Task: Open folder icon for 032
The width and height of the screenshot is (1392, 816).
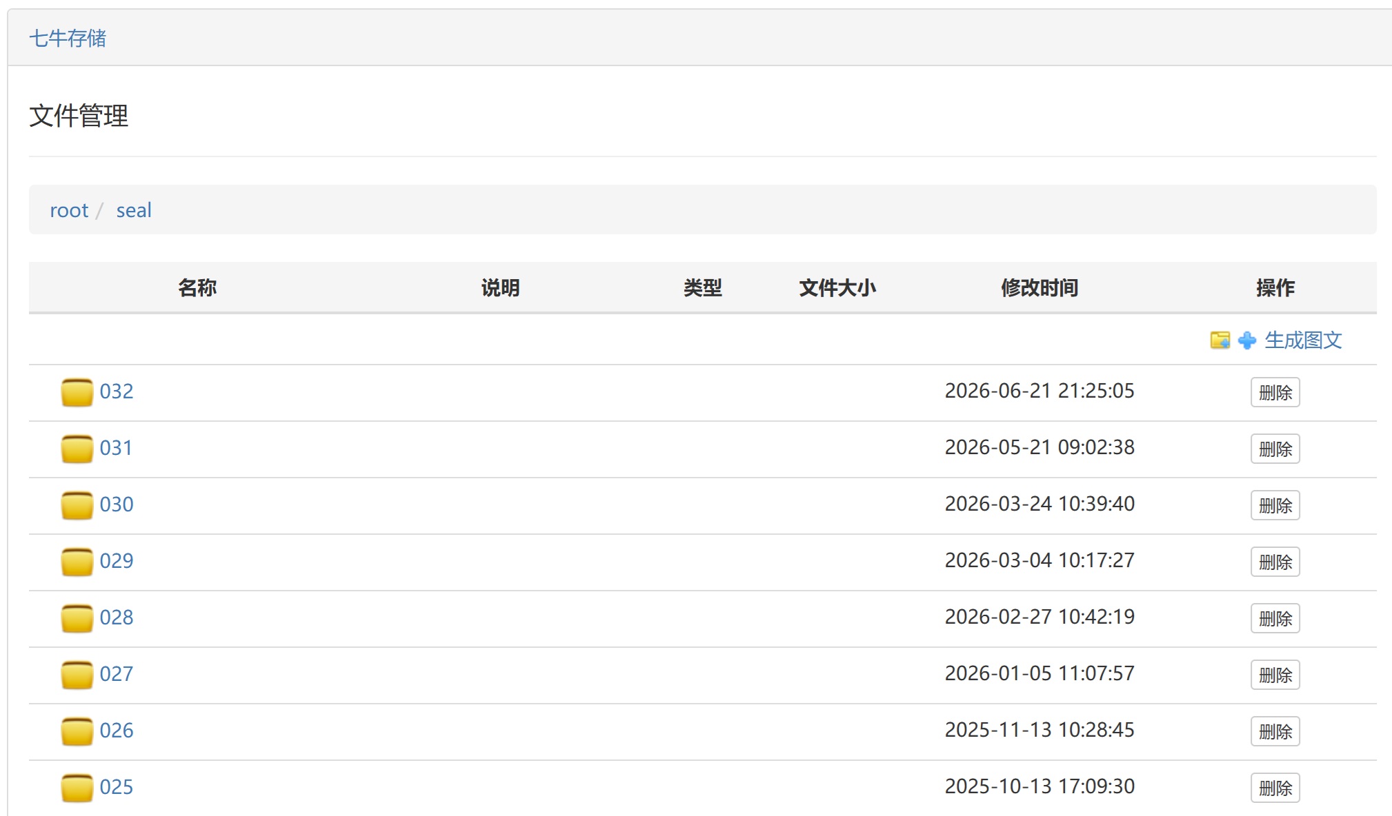Action: click(77, 392)
